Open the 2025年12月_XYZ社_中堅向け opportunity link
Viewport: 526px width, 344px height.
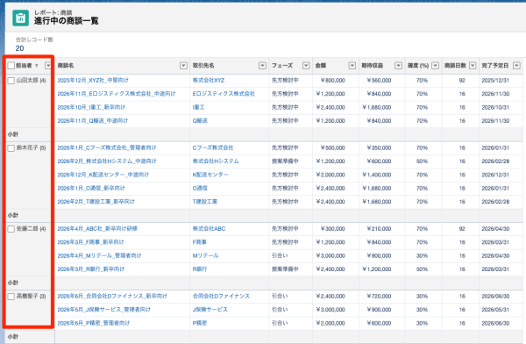coord(93,80)
